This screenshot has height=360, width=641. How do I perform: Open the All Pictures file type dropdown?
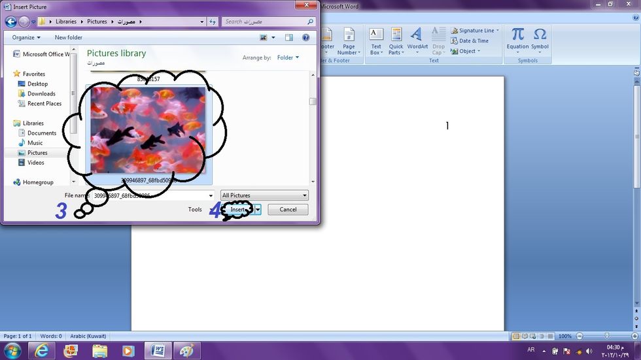(264, 195)
